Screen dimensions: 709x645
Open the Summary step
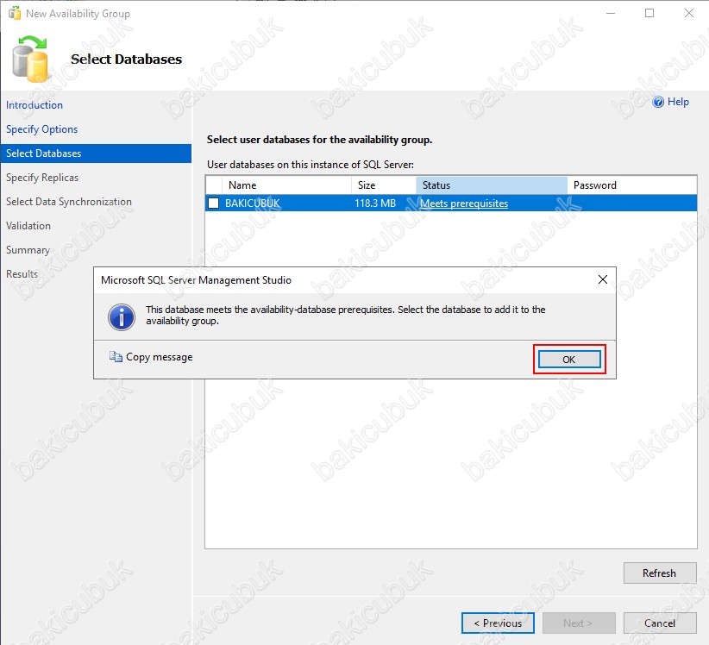coord(28,250)
